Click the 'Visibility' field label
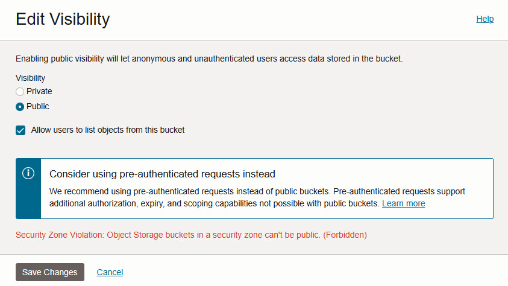Viewport: 508px width, 286px height. pyautogui.click(x=31, y=78)
